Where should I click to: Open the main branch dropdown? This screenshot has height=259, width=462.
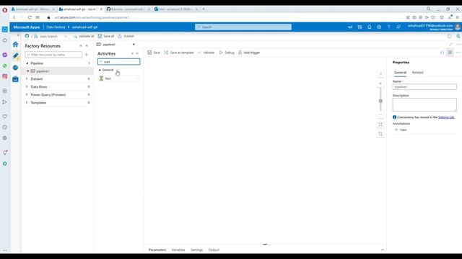[51, 37]
